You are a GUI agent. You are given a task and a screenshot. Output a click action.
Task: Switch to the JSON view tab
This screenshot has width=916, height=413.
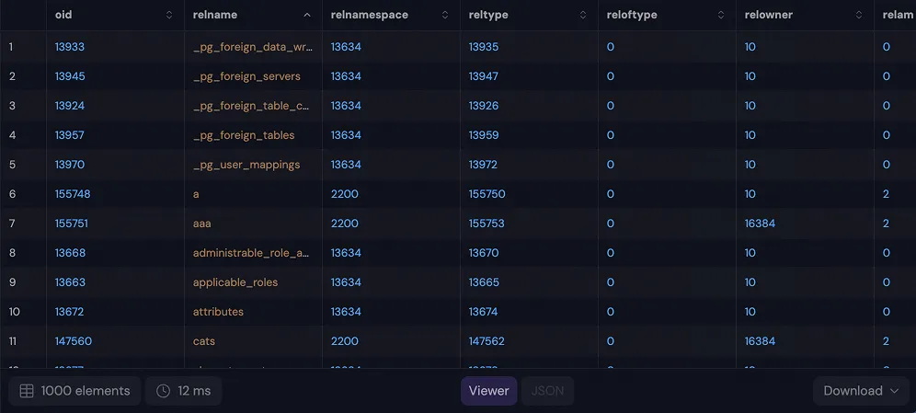click(548, 391)
